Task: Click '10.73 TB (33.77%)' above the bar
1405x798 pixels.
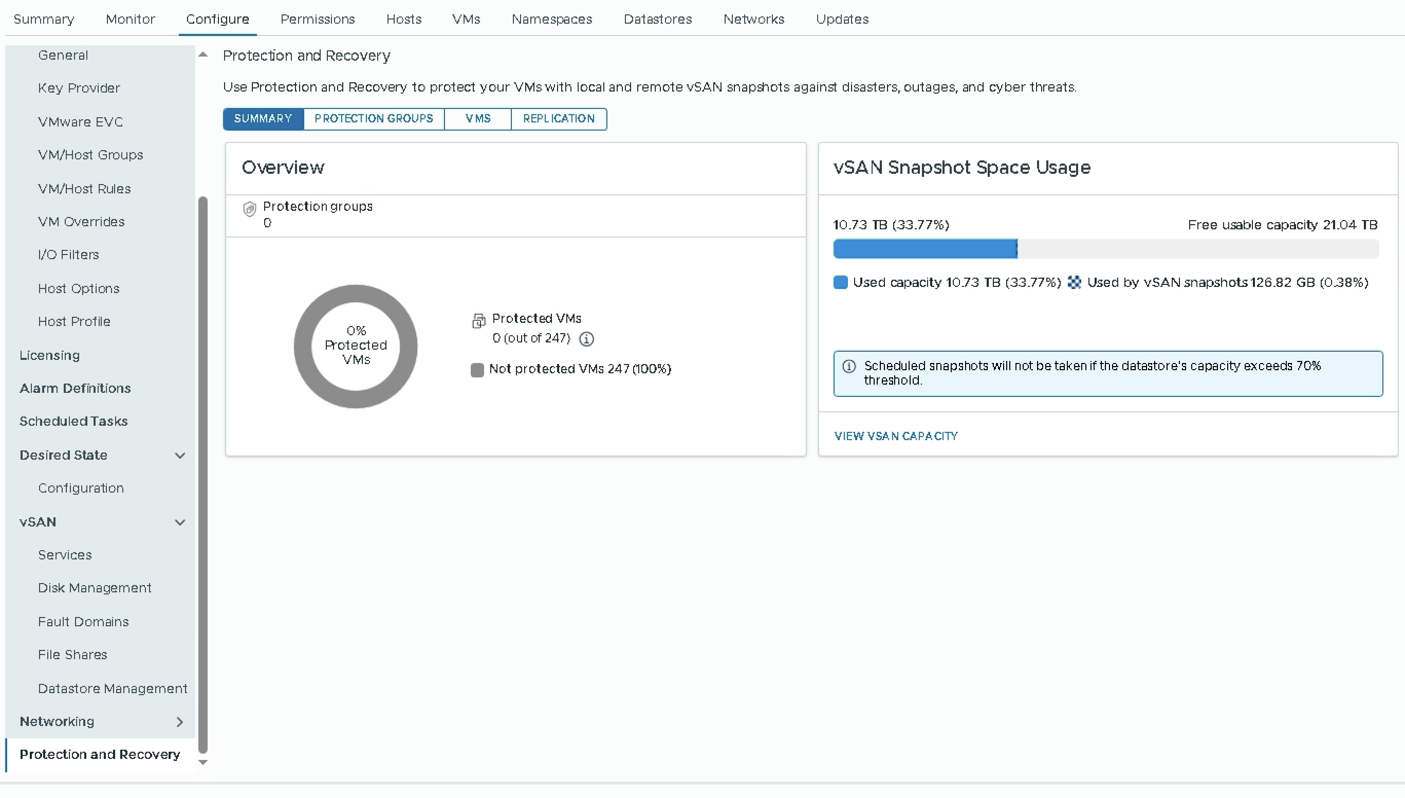Action: 891,225
